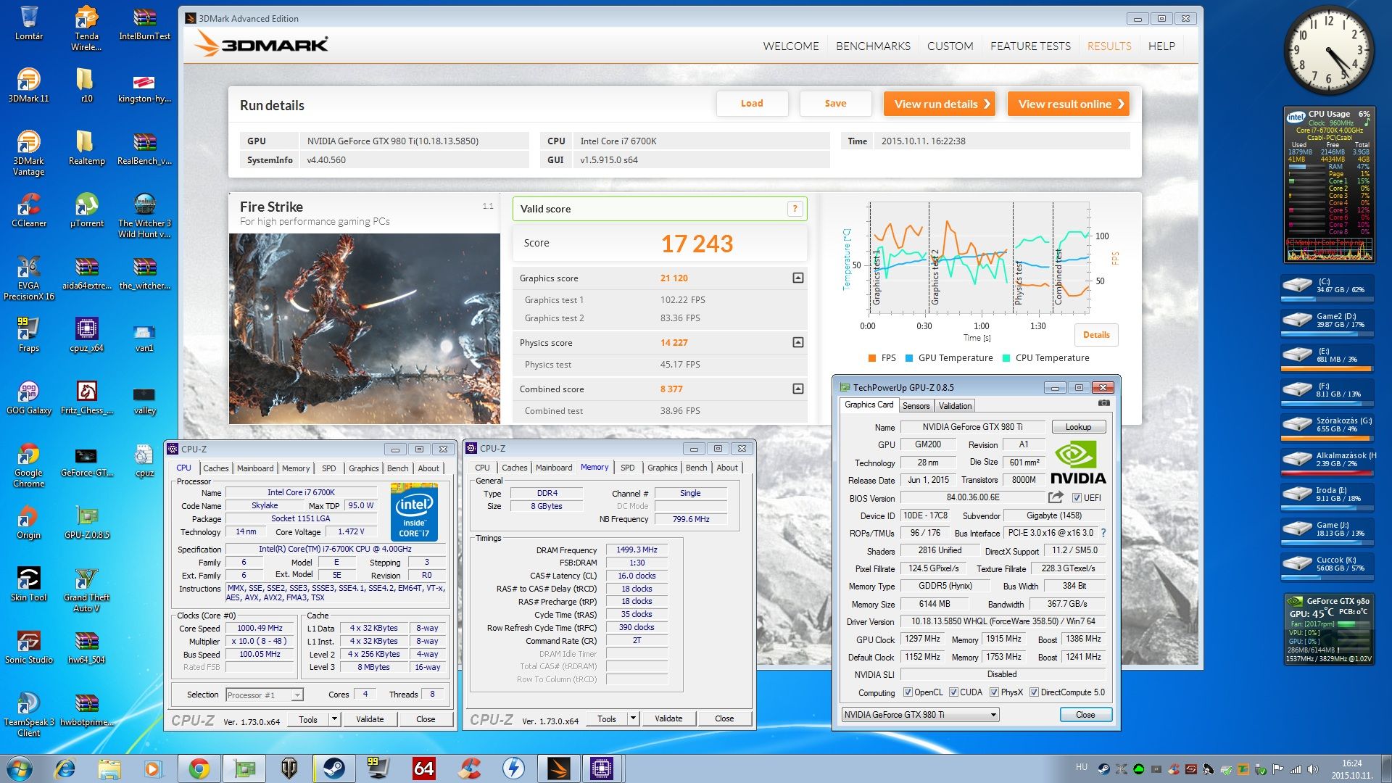Screen dimensions: 1392x783
Task: Click the analog clock desktop gadget
Action: point(1329,51)
